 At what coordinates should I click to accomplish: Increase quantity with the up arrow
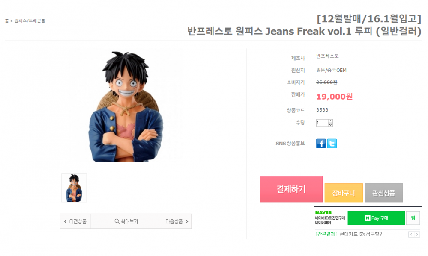pos(330,121)
